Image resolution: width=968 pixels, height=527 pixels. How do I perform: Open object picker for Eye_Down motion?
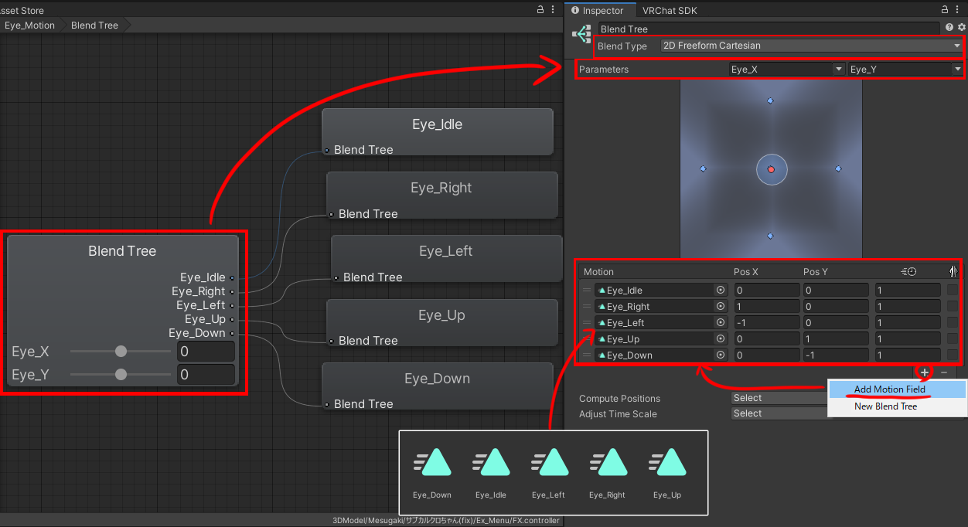[x=721, y=355]
